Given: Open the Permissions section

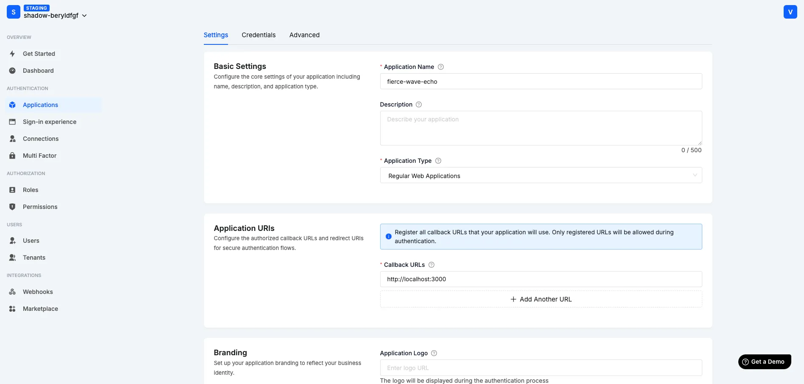Looking at the screenshot, I should pyautogui.click(x=40, y=206).
